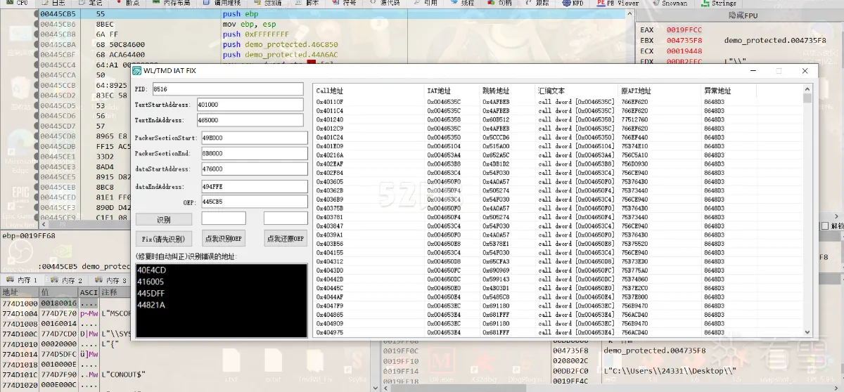
Task: Select the row with call address 0x40216A
Action: (558, 155)
